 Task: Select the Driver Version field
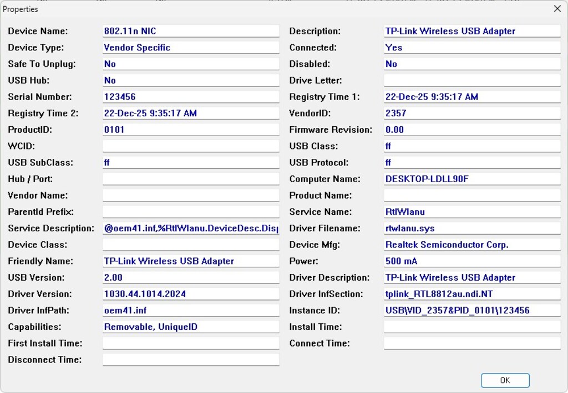click(191, 294)
